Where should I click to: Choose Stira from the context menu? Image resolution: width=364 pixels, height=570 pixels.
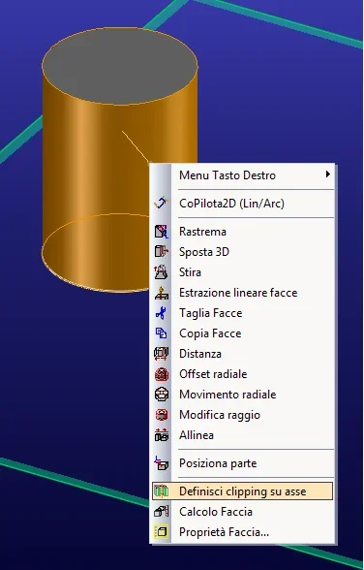(242, 272)
